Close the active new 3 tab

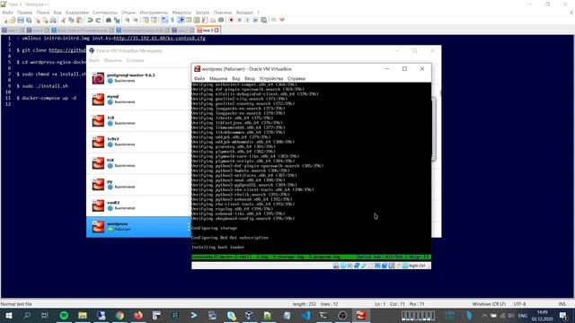217,31
